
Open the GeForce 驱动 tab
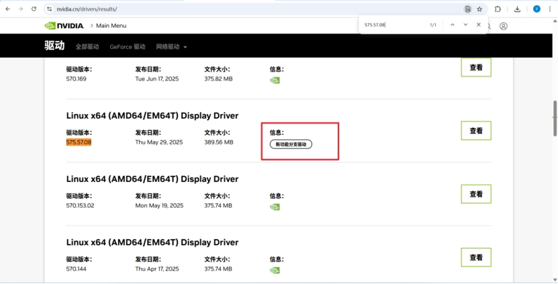[128, 46]
